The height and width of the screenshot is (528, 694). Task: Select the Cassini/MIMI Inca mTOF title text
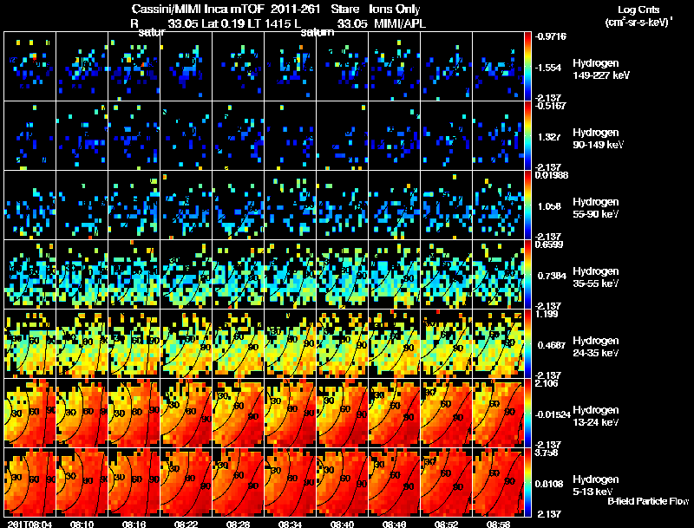[x=185, y=10]
